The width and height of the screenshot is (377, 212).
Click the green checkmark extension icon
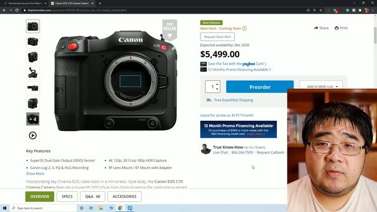point(335,11)
